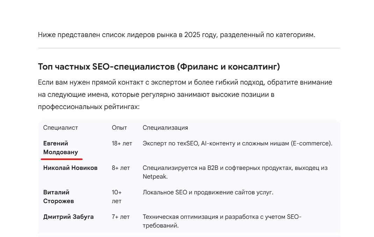Click the "Специализация" column header
The height and width of the screenshot is (237, 374).
[x=165, y=128]
